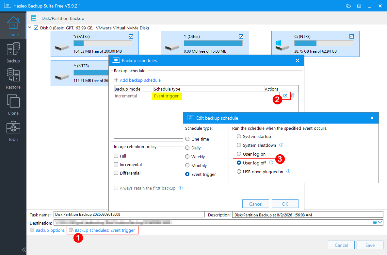Enable Incremental image retention checkbox

[116, 164]
